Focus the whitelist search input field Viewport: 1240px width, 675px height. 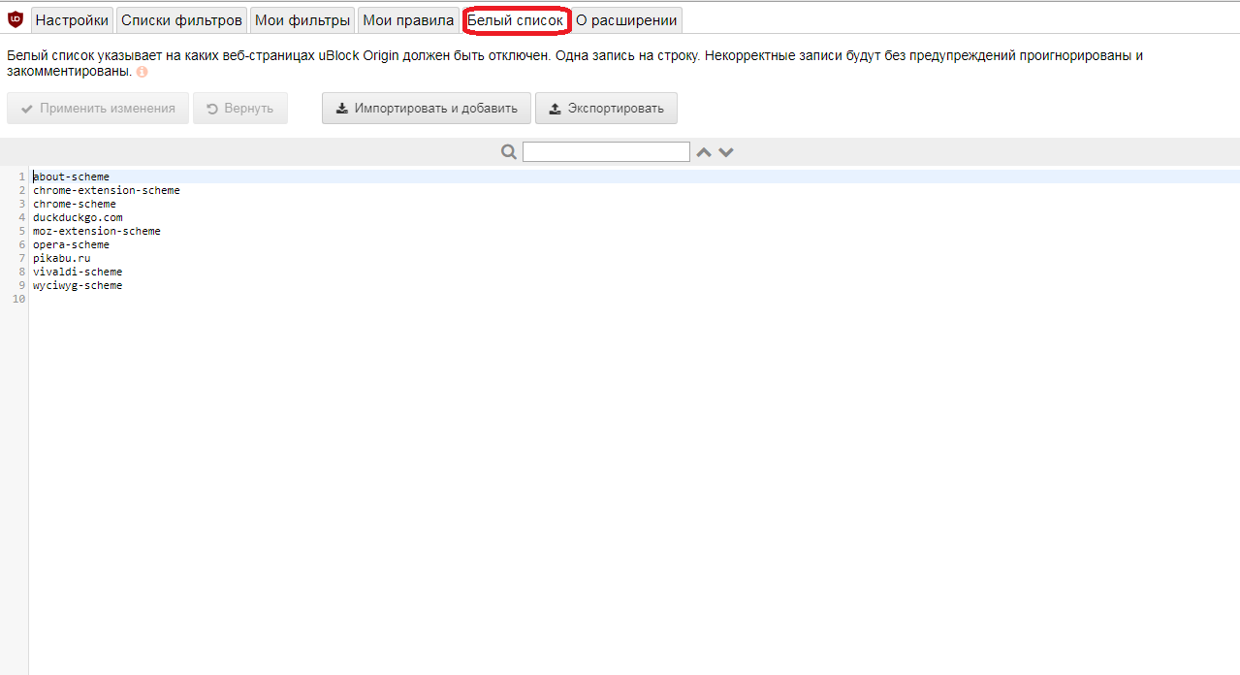[x=606, y=152]
